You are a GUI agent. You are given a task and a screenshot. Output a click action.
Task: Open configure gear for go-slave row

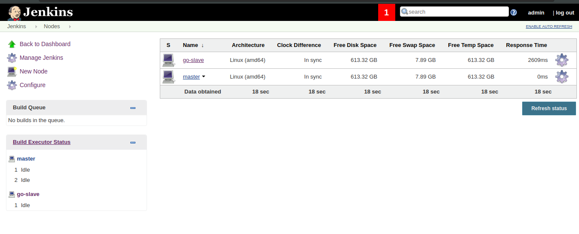point(561,60)
